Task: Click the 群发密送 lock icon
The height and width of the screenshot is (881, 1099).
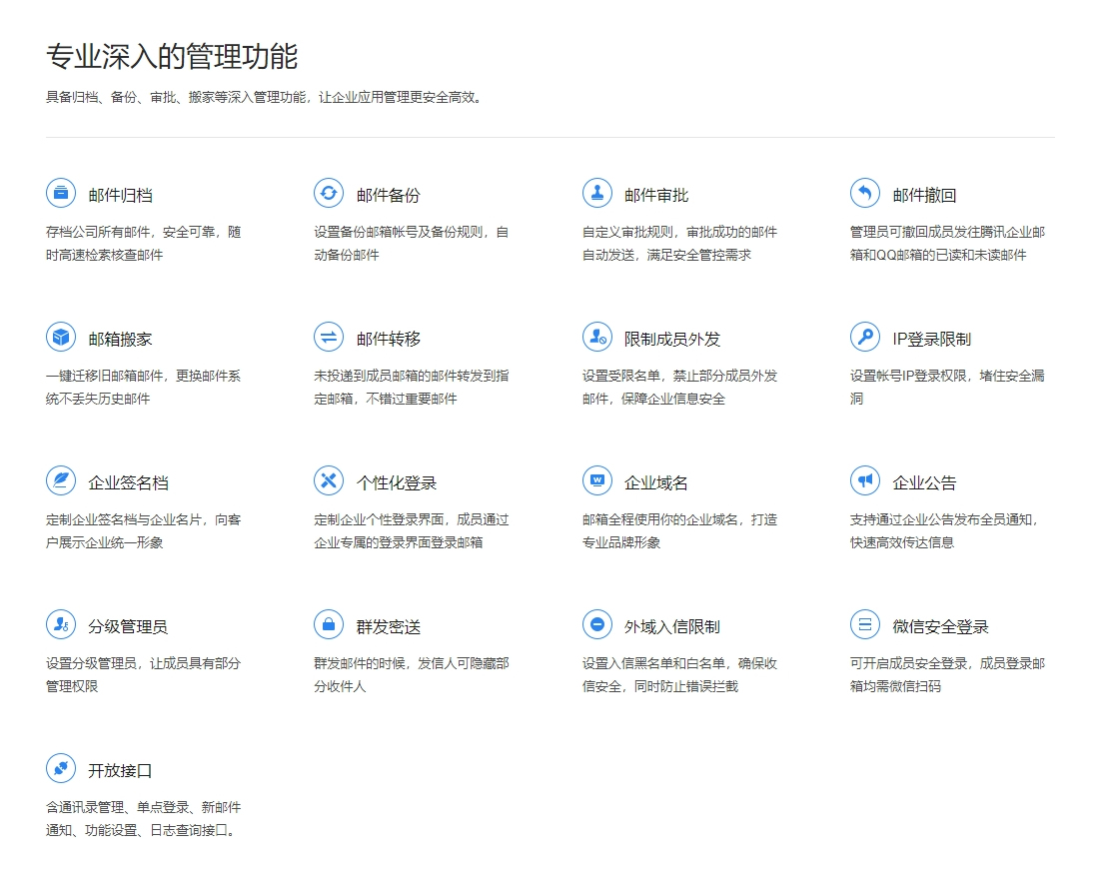Action: point(329,624)
